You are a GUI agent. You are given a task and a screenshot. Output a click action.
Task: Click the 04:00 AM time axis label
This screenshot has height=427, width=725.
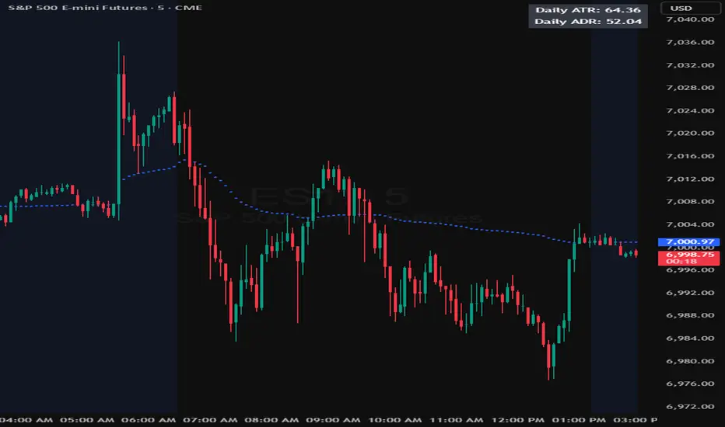(x=26, y=420)
